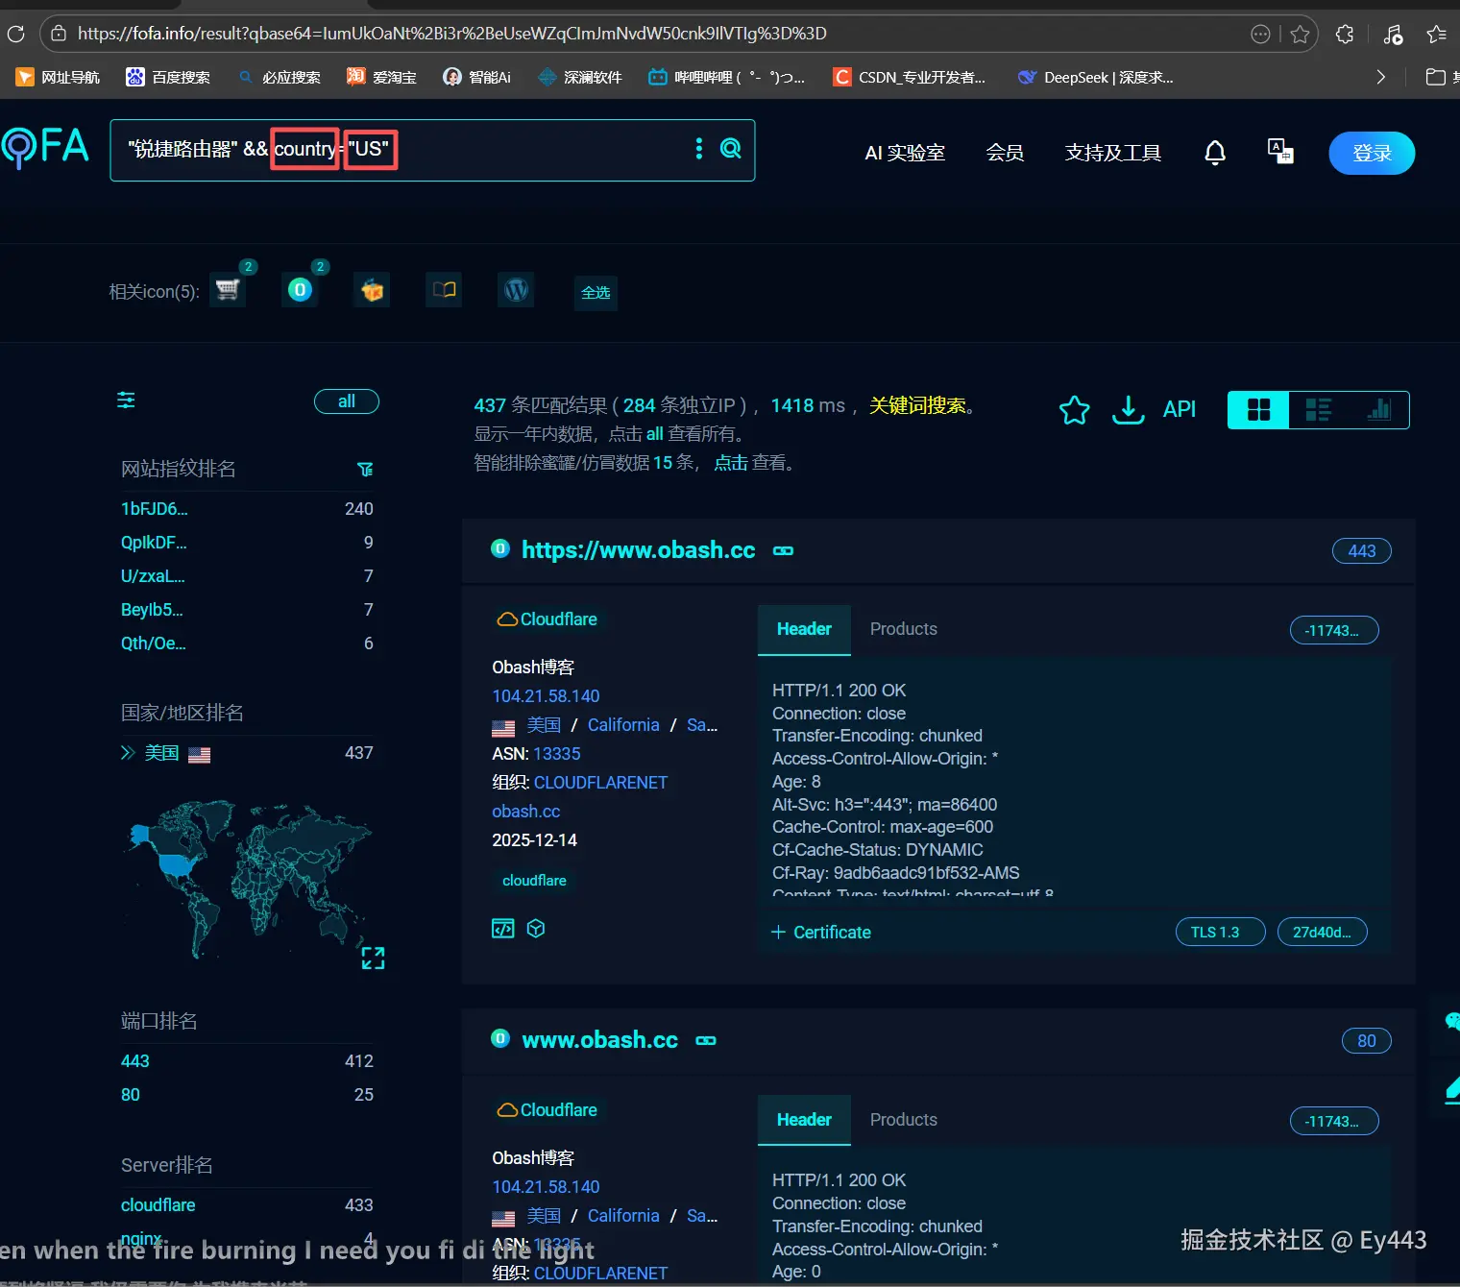Open the 会员 menu
The image size is (1460, 1287).
pyautogui.click(x=1005, y=153)
